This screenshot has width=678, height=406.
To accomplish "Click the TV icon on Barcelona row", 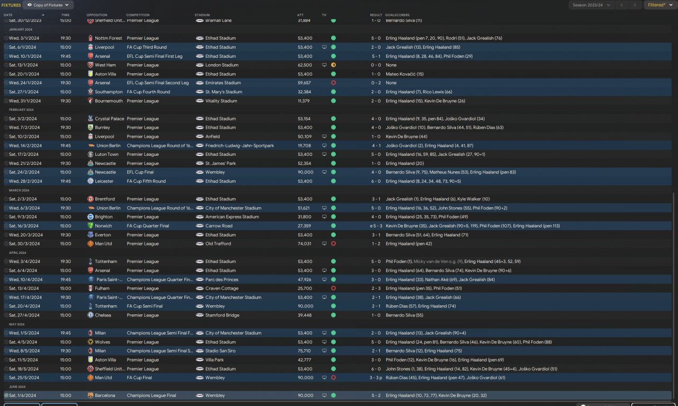I will [324, 395].
